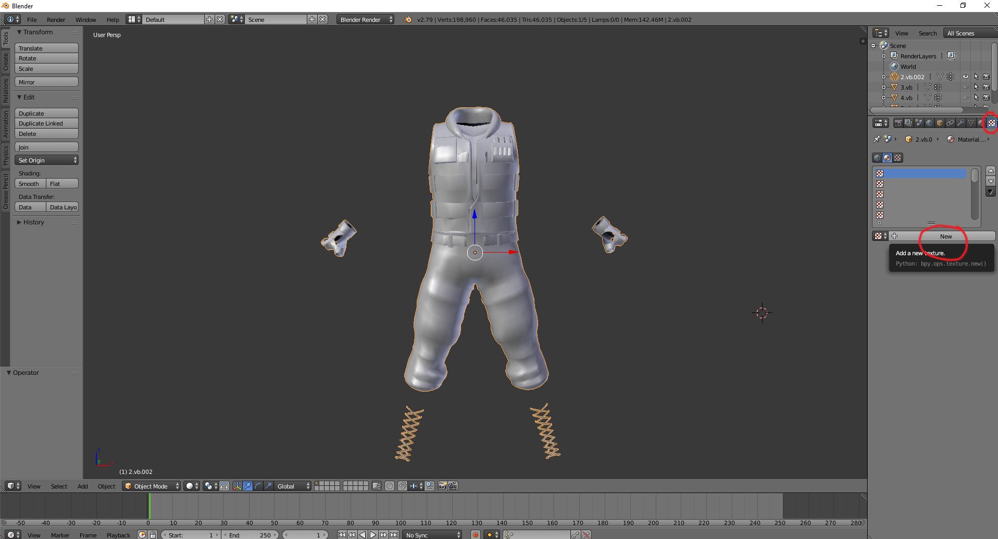Screen dimensions: 998x539
Task: Open the Set Origin dropdown
Action: (x=46, y=160)
